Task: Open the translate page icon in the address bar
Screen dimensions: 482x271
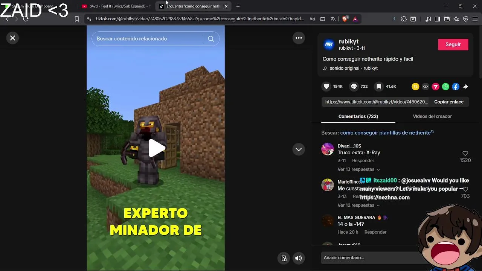Action: (333, 19)
